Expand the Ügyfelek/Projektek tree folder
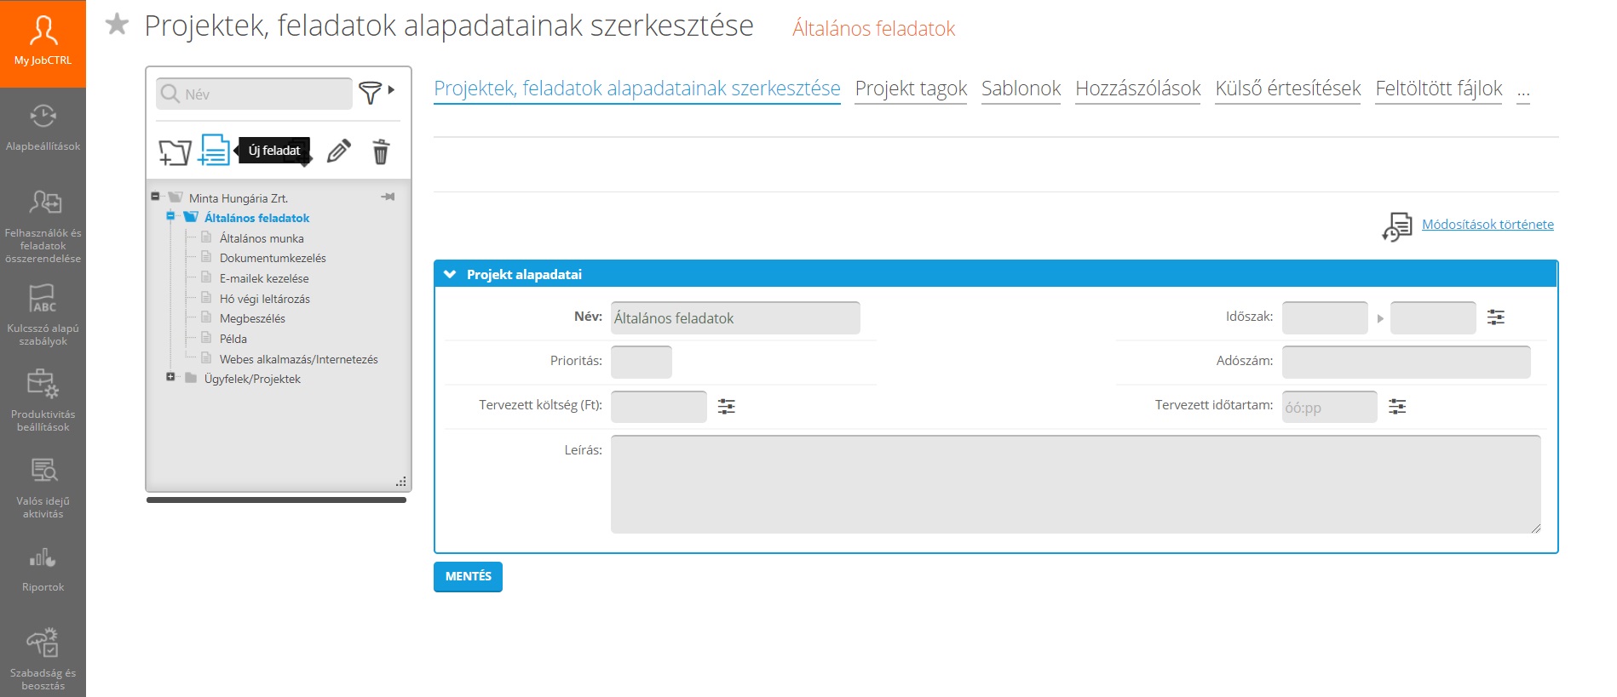This screenshot has width=1617, height=697. point(170,377)
